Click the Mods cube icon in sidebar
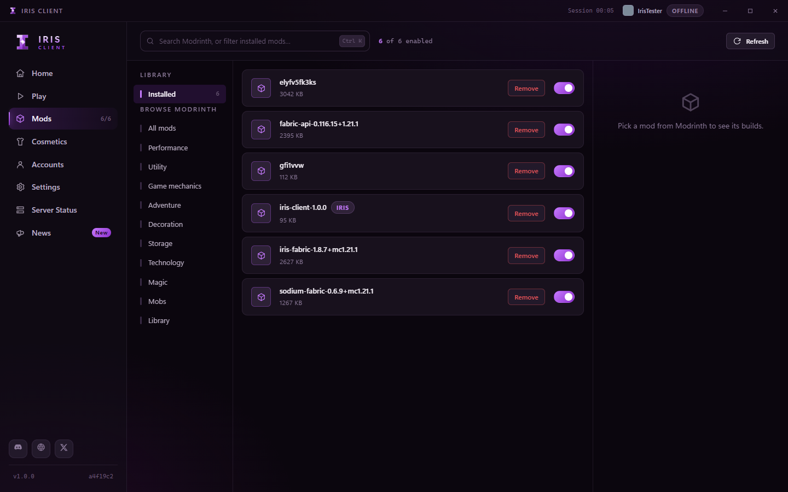The image size is (788, 492). pos(20,119)
